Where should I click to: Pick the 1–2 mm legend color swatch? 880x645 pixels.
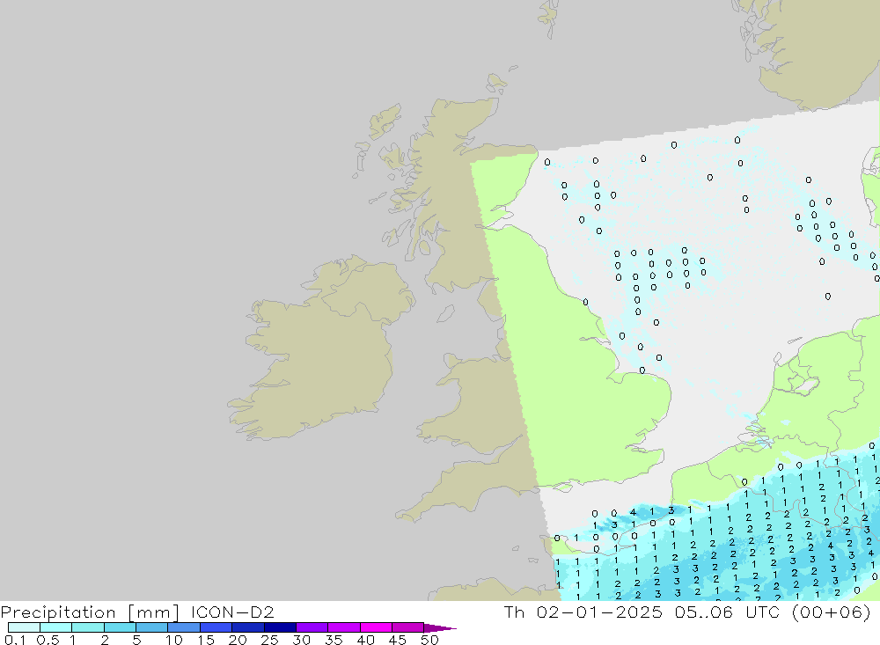tap(88, 627)
